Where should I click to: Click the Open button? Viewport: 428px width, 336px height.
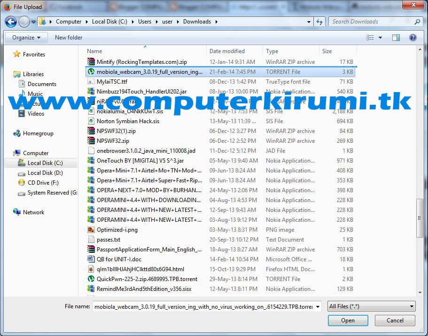click(348, 320)
